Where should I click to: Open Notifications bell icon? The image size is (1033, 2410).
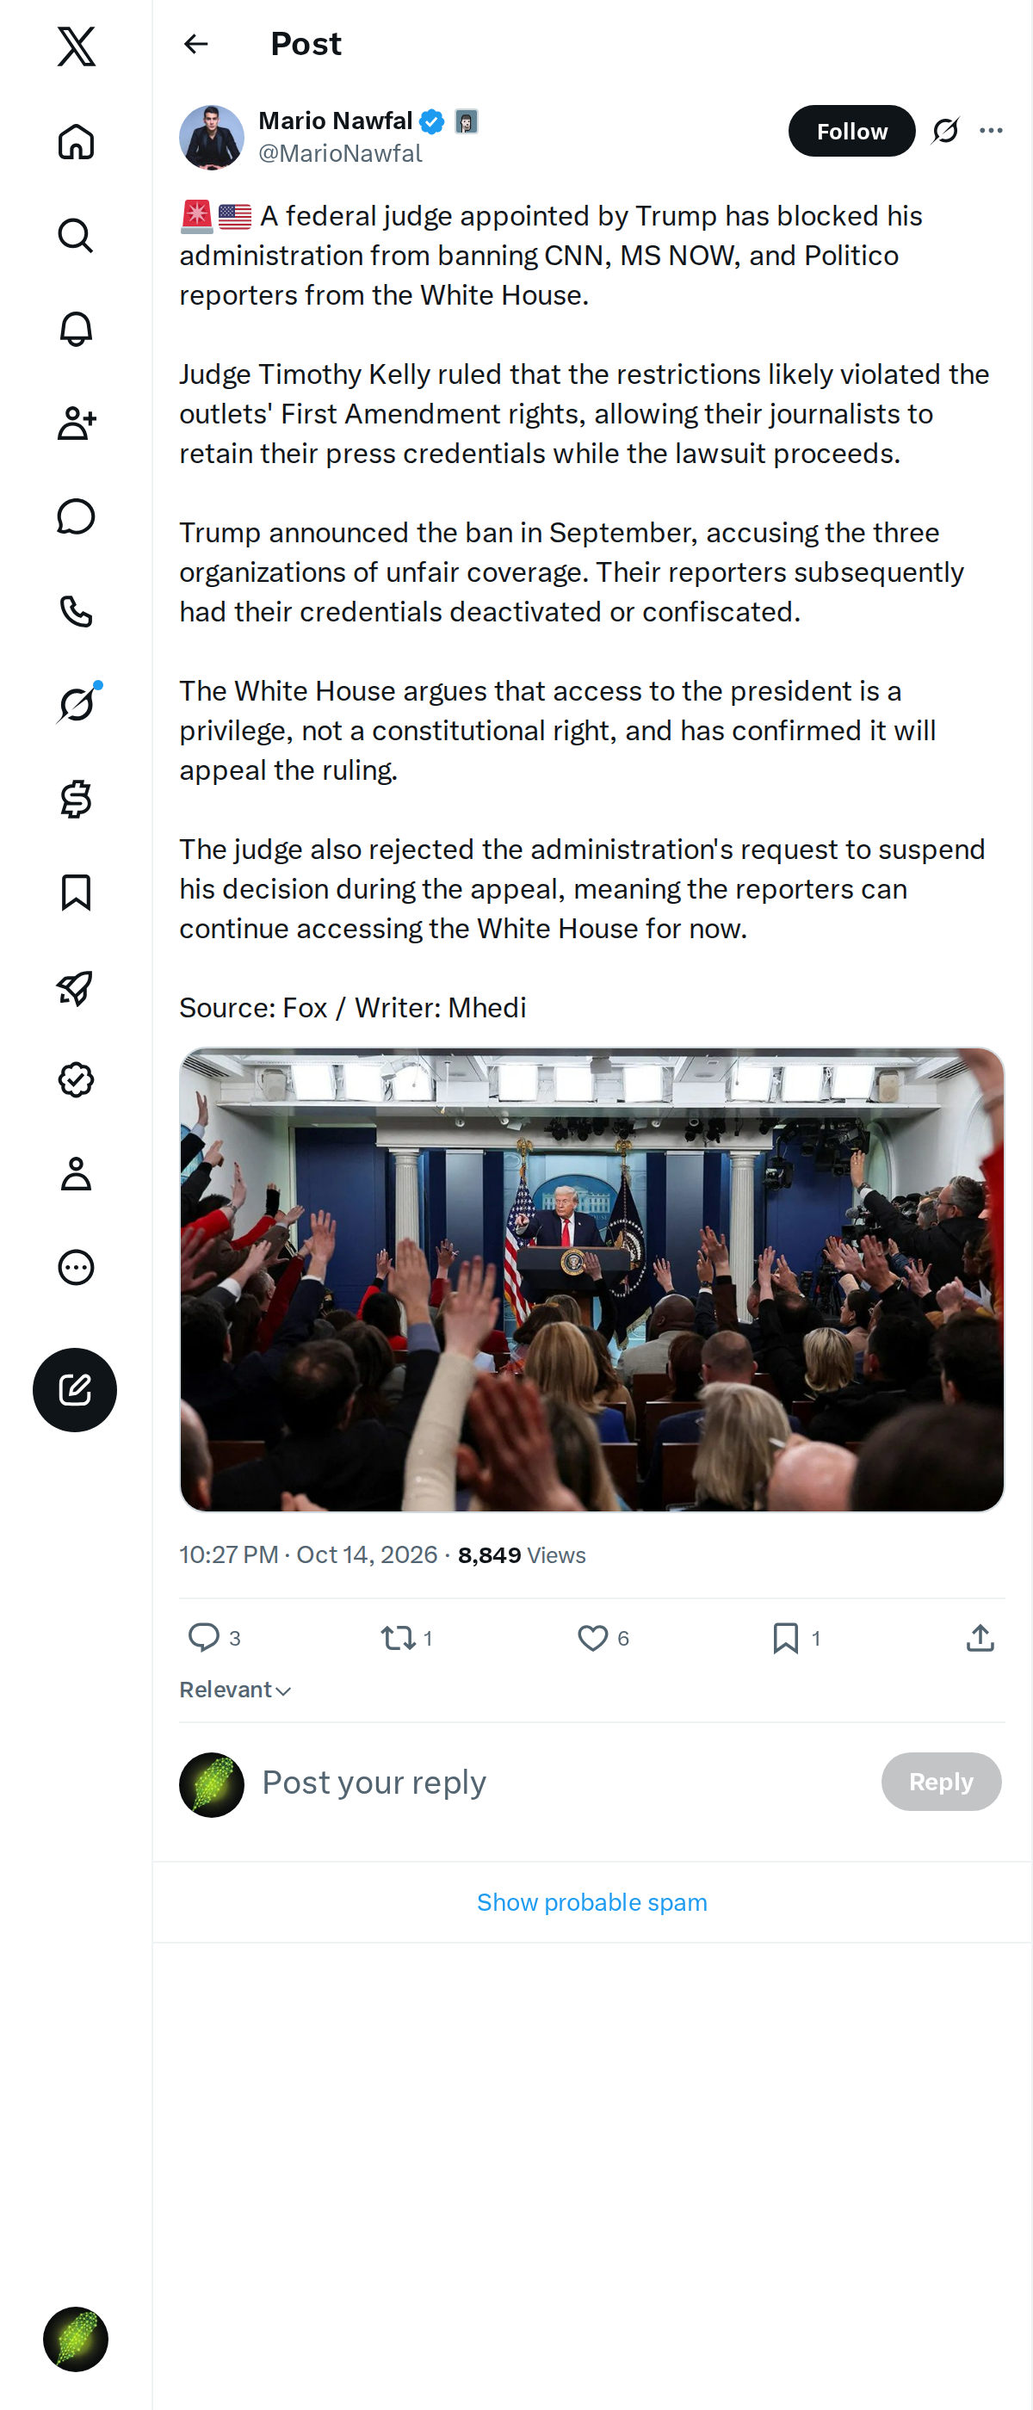point(76,330)
